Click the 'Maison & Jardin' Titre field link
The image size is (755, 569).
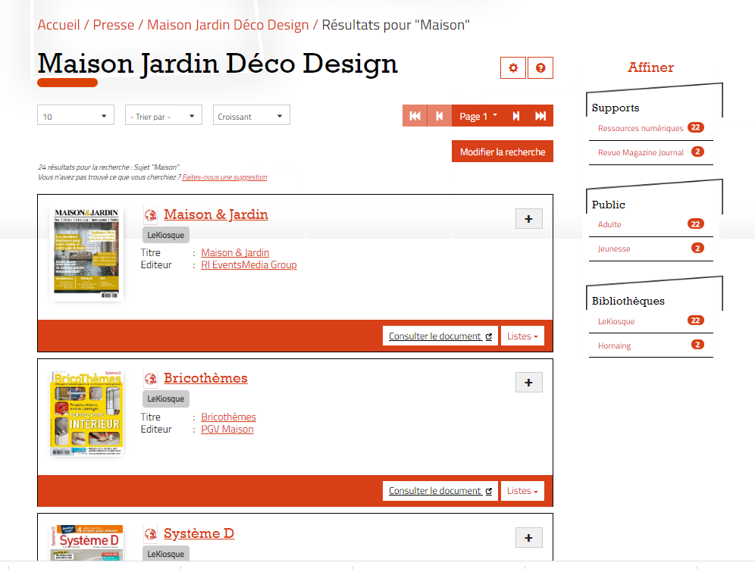(235, 253)
